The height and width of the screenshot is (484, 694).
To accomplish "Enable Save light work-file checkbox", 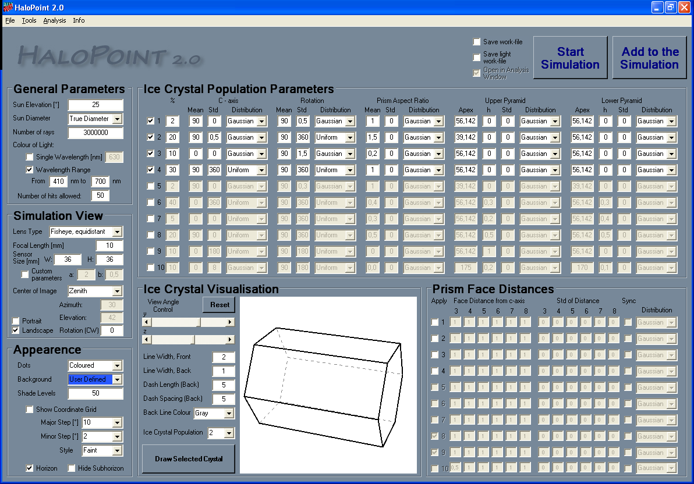I will [x=477, y=57].
